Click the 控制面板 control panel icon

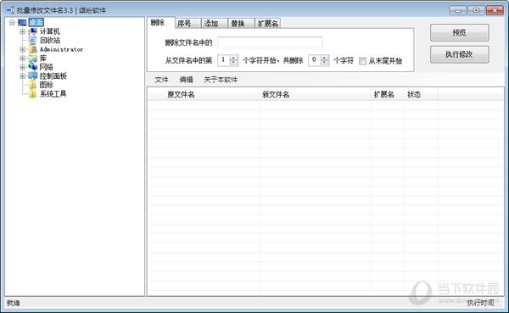coord(33,76)
